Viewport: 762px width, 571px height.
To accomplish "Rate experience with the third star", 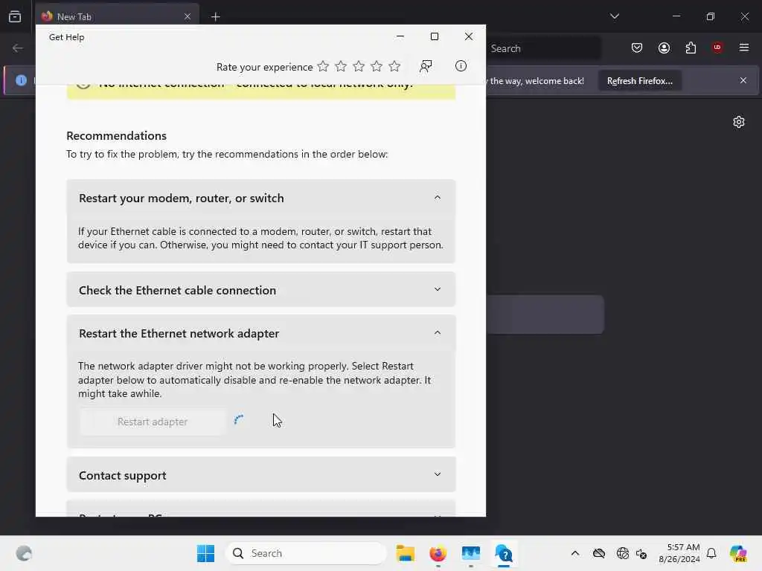I will [359, 66].
